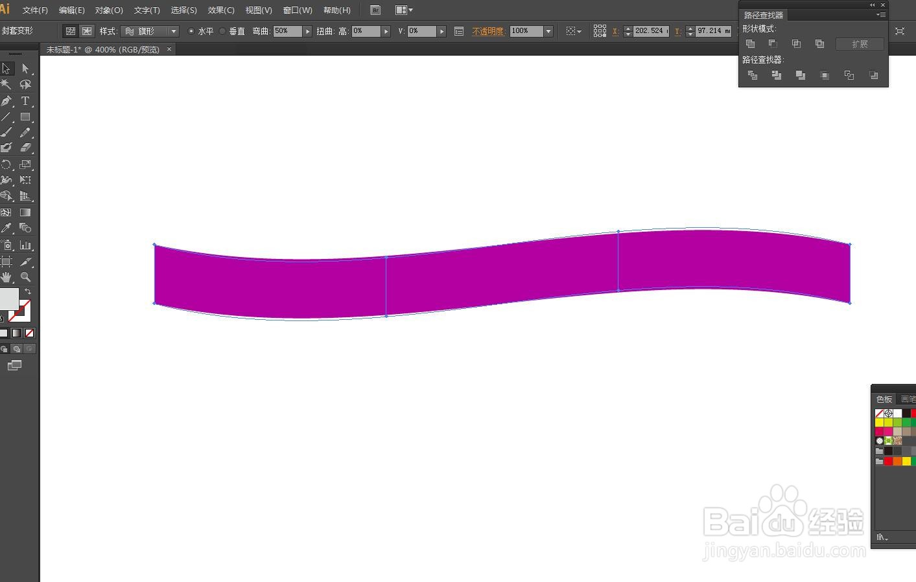
Task: Click Exclude shape mode icon
Action: coord(819,44)
